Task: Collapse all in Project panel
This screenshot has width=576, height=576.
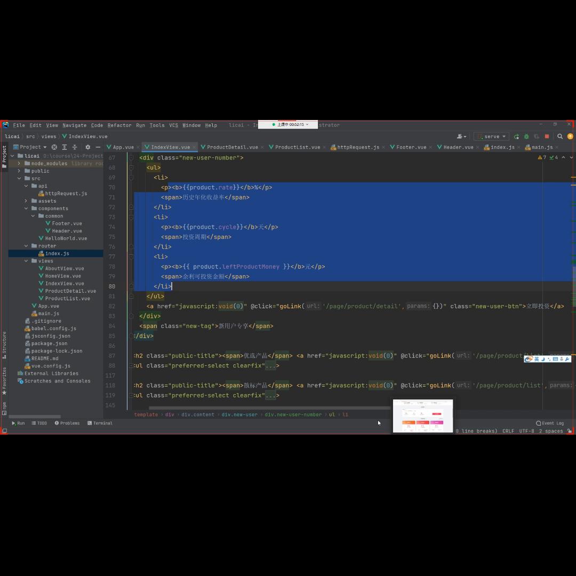Action: (x=75, y=147)
